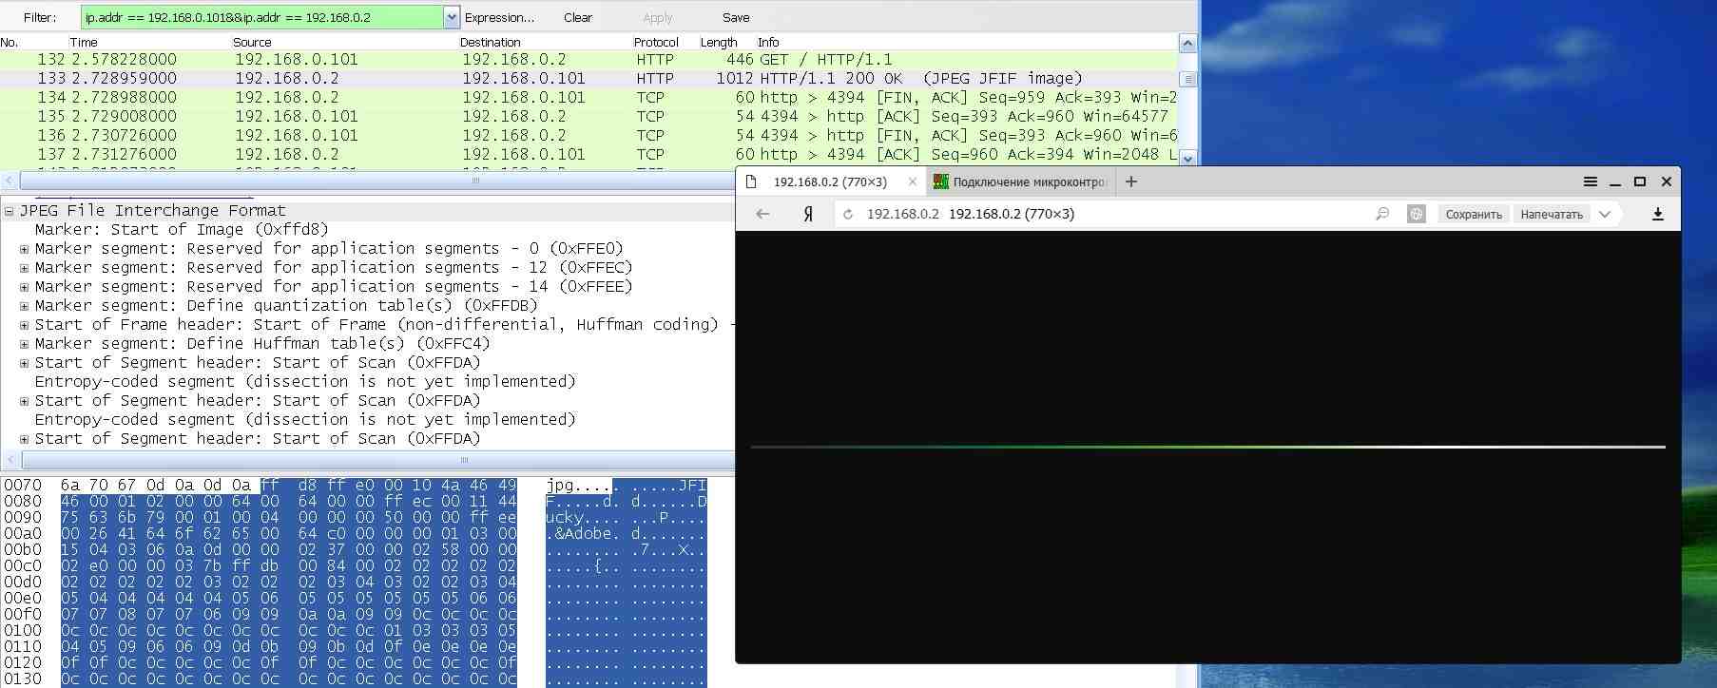Expand the chevron next to Напечатать
Image resolution: width=1717 pixels, height=688 pixels.
coord(1605,214)
